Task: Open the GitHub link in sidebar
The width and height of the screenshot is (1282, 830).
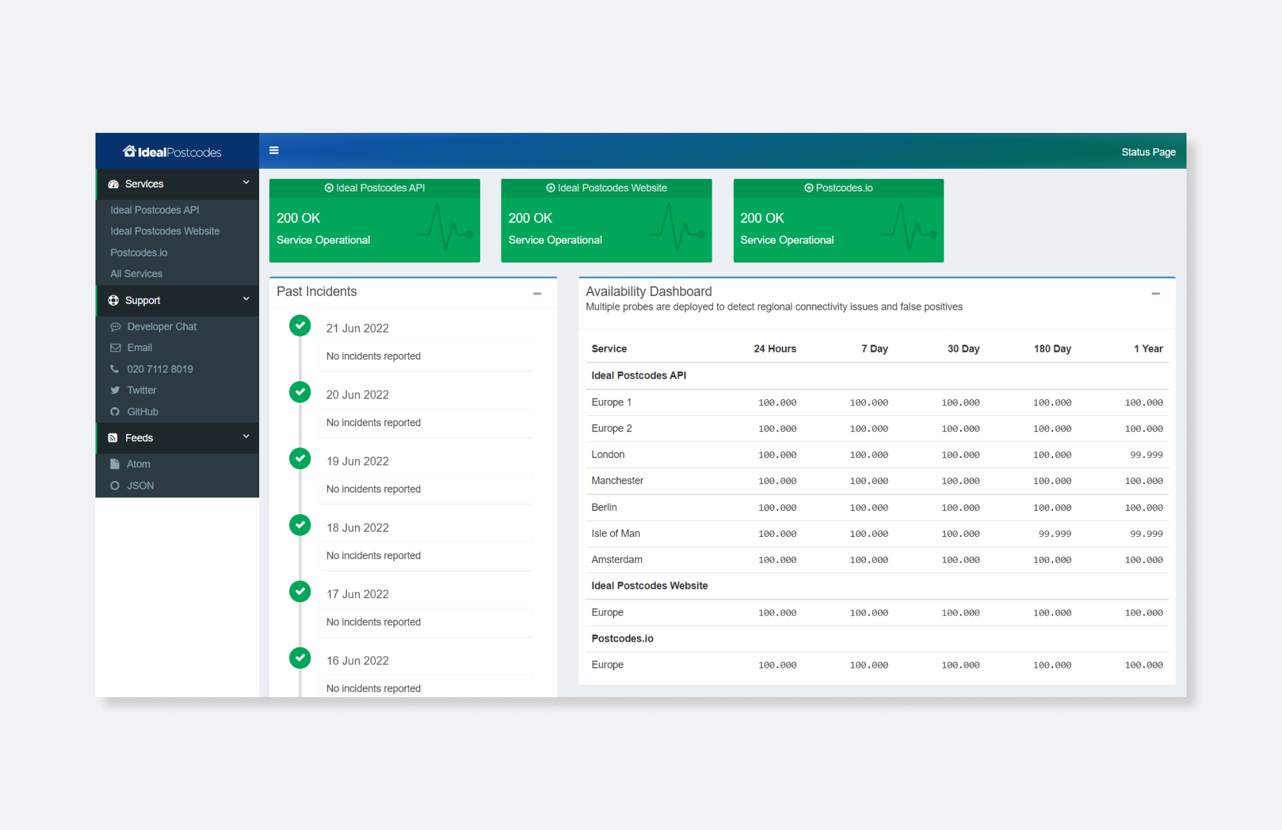Action: tap(142, 412)
